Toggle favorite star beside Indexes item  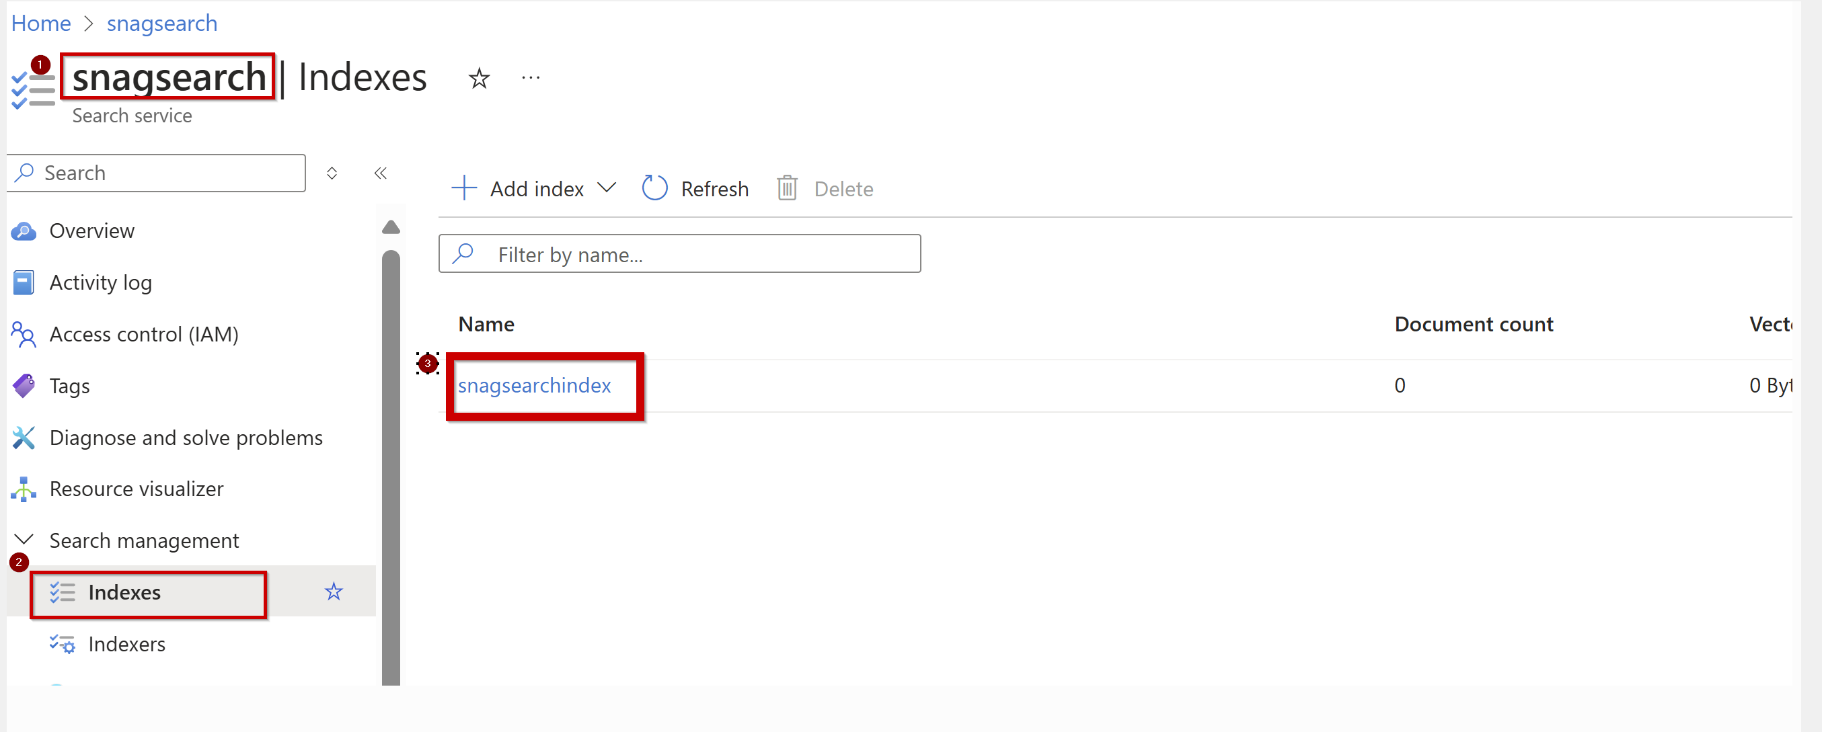point(333,592)
